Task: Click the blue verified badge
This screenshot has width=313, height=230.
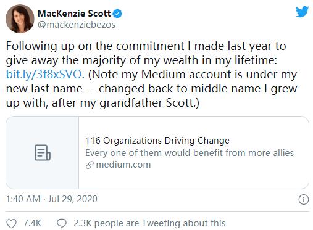Action: [118, 14]
